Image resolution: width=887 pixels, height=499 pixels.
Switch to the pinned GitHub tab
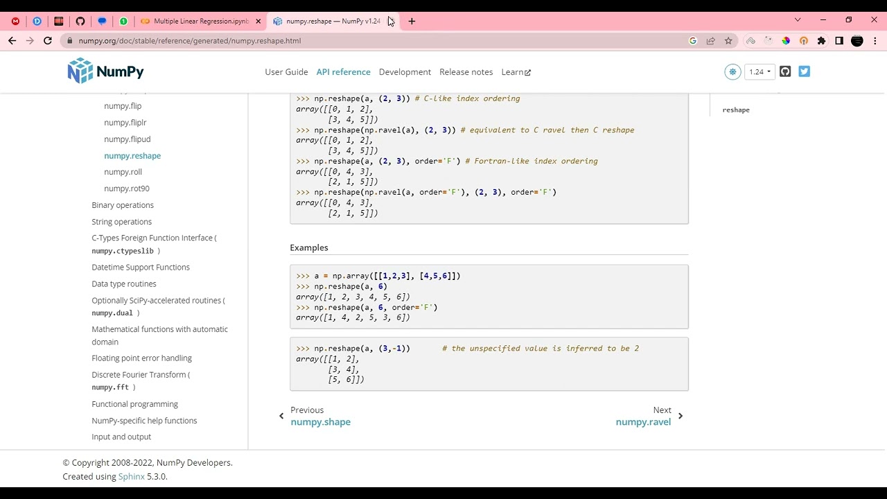coord(80,21)
